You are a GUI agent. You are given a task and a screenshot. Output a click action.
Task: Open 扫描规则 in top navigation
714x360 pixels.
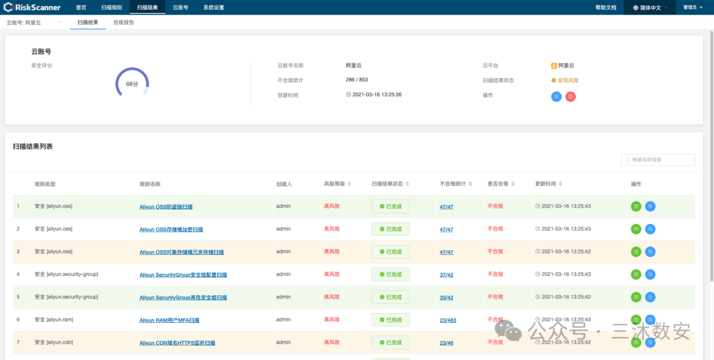(112, 7)
